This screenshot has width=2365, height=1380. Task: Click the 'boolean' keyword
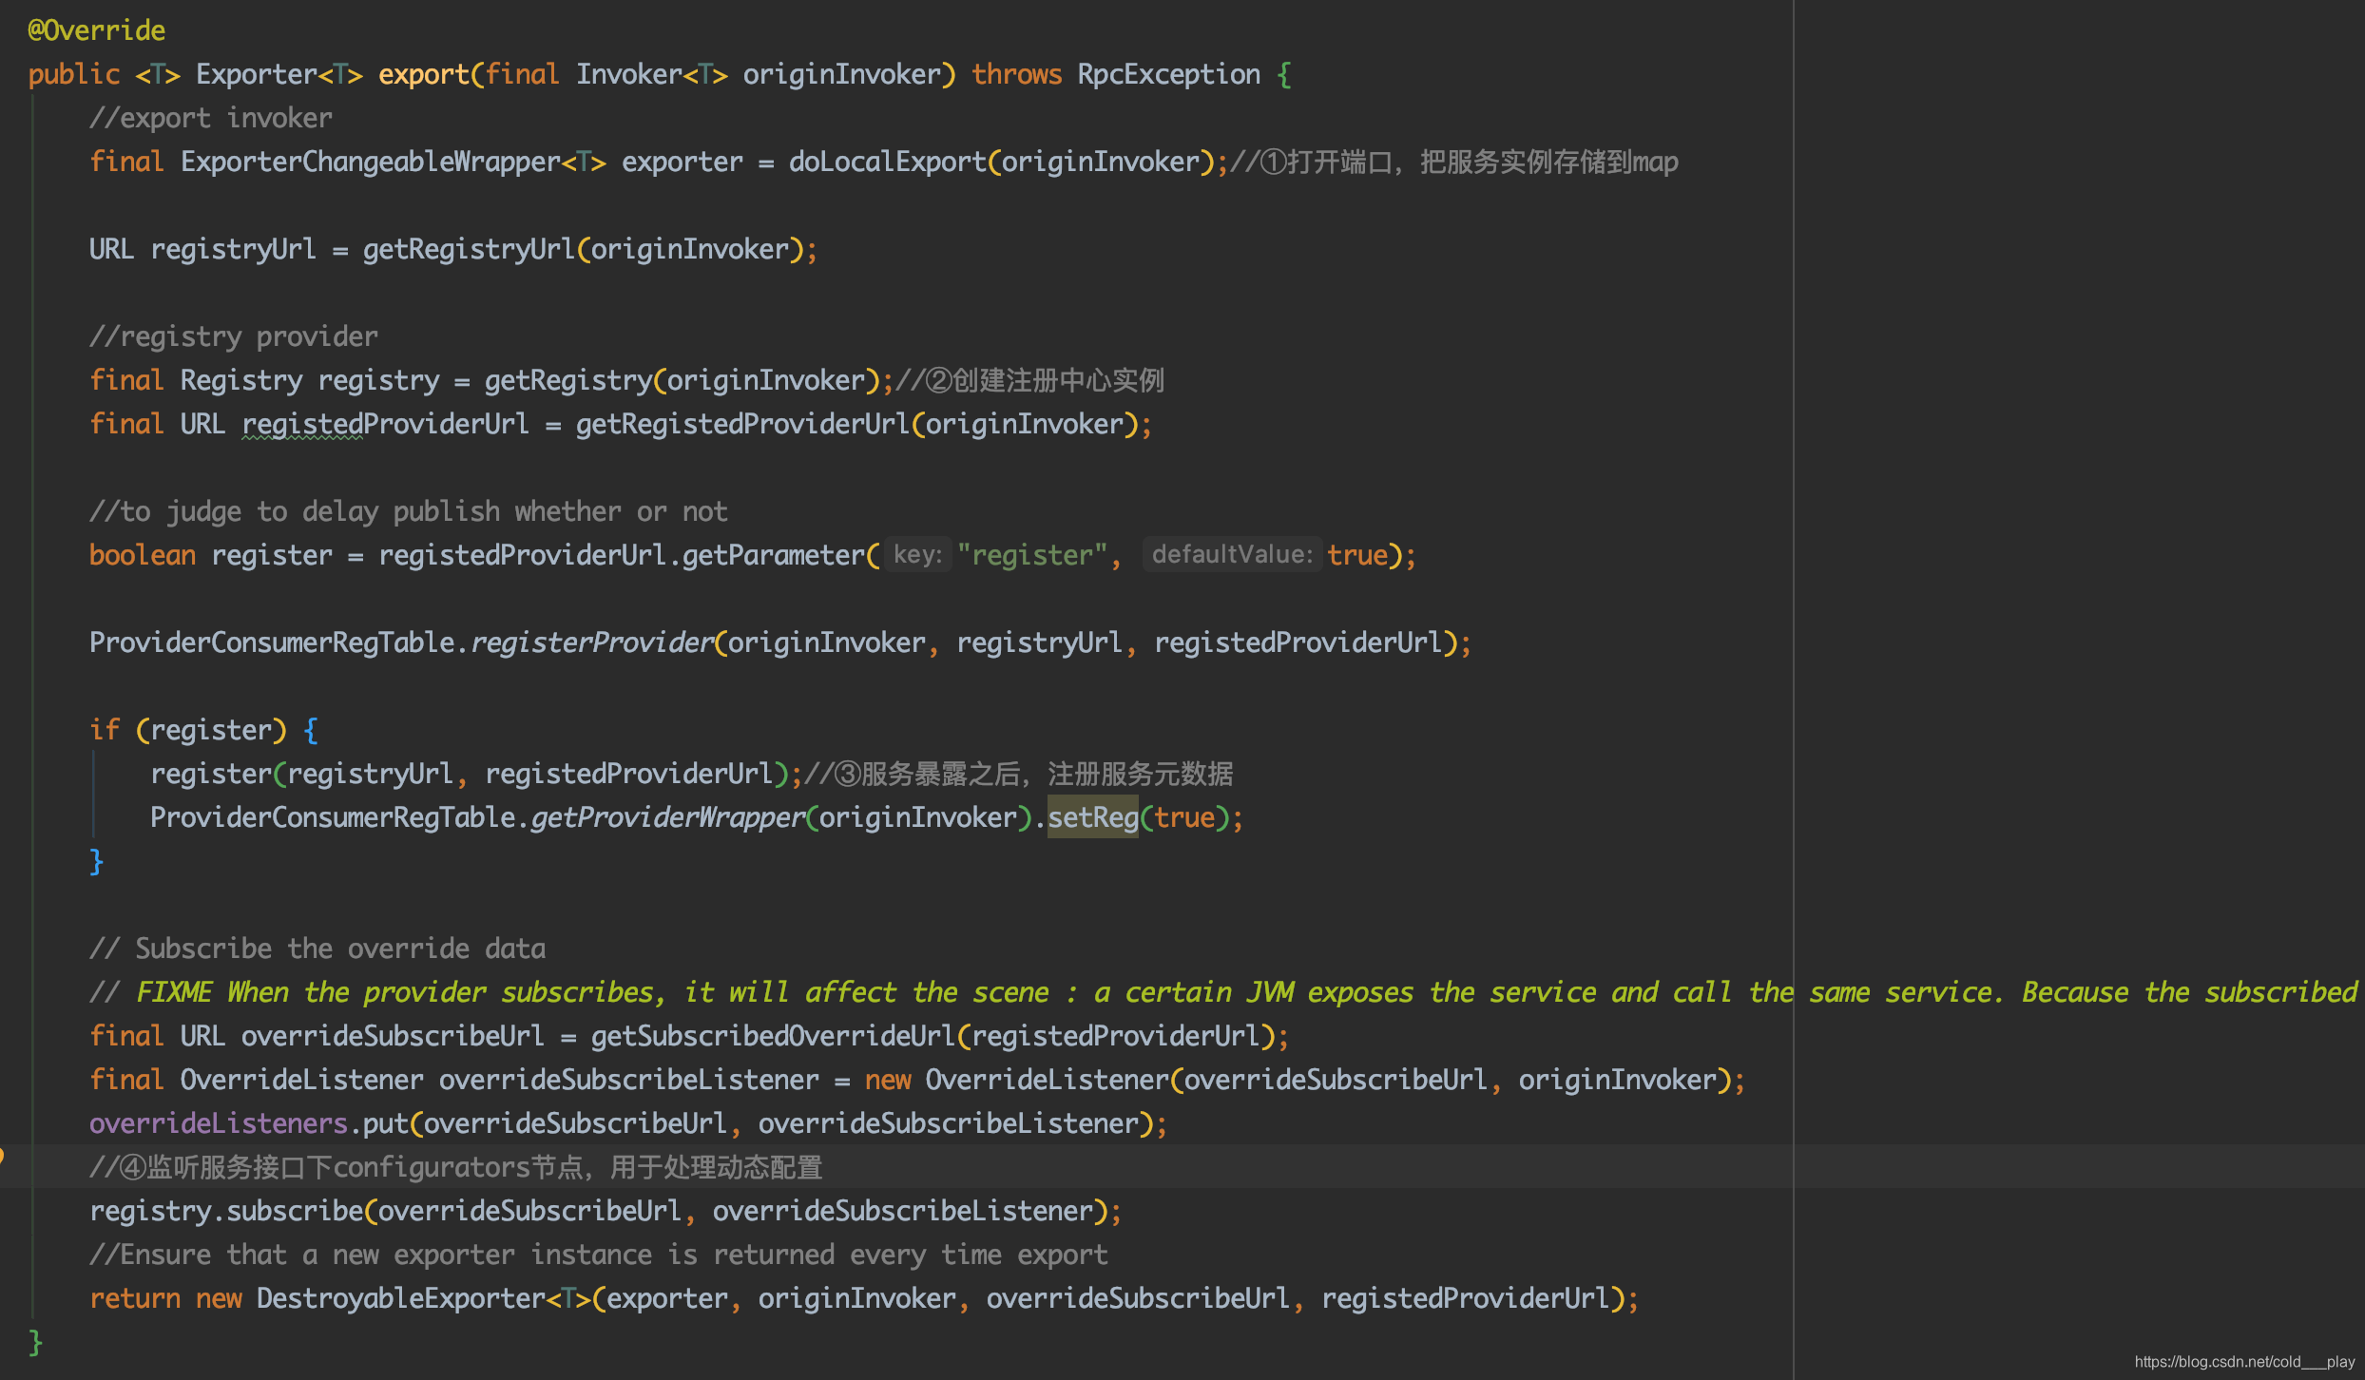coord(143,555)
